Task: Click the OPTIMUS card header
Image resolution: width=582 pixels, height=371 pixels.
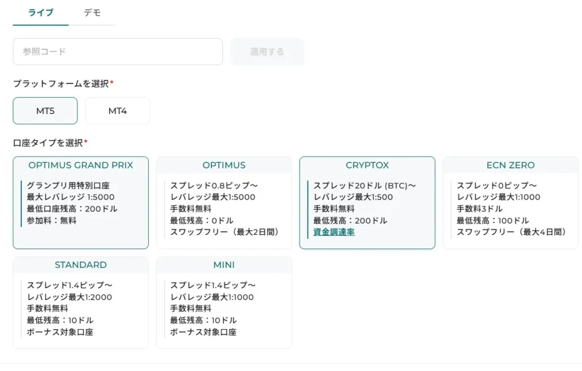Action: point(224,165)
